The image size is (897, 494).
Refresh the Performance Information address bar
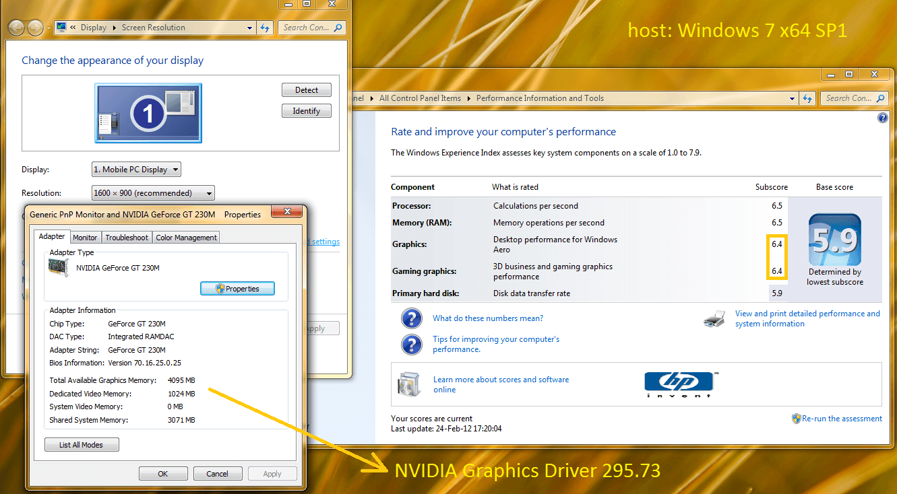(807, 98)
